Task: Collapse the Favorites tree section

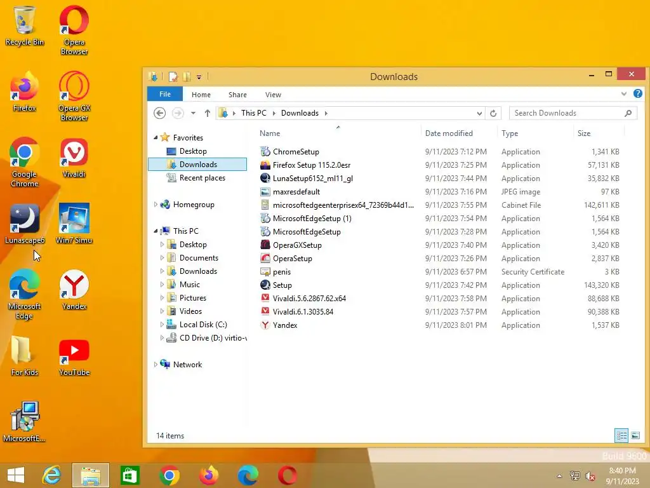Action: [156, 137]
